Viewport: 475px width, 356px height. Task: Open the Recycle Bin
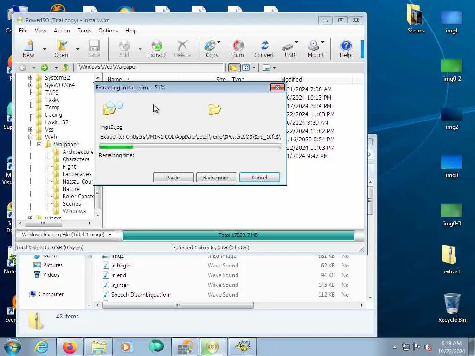tap(452, 308)
